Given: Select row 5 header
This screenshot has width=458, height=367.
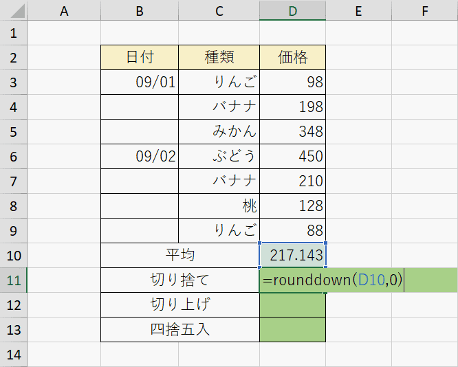Looking at the screenshot, I should (14, 132).
